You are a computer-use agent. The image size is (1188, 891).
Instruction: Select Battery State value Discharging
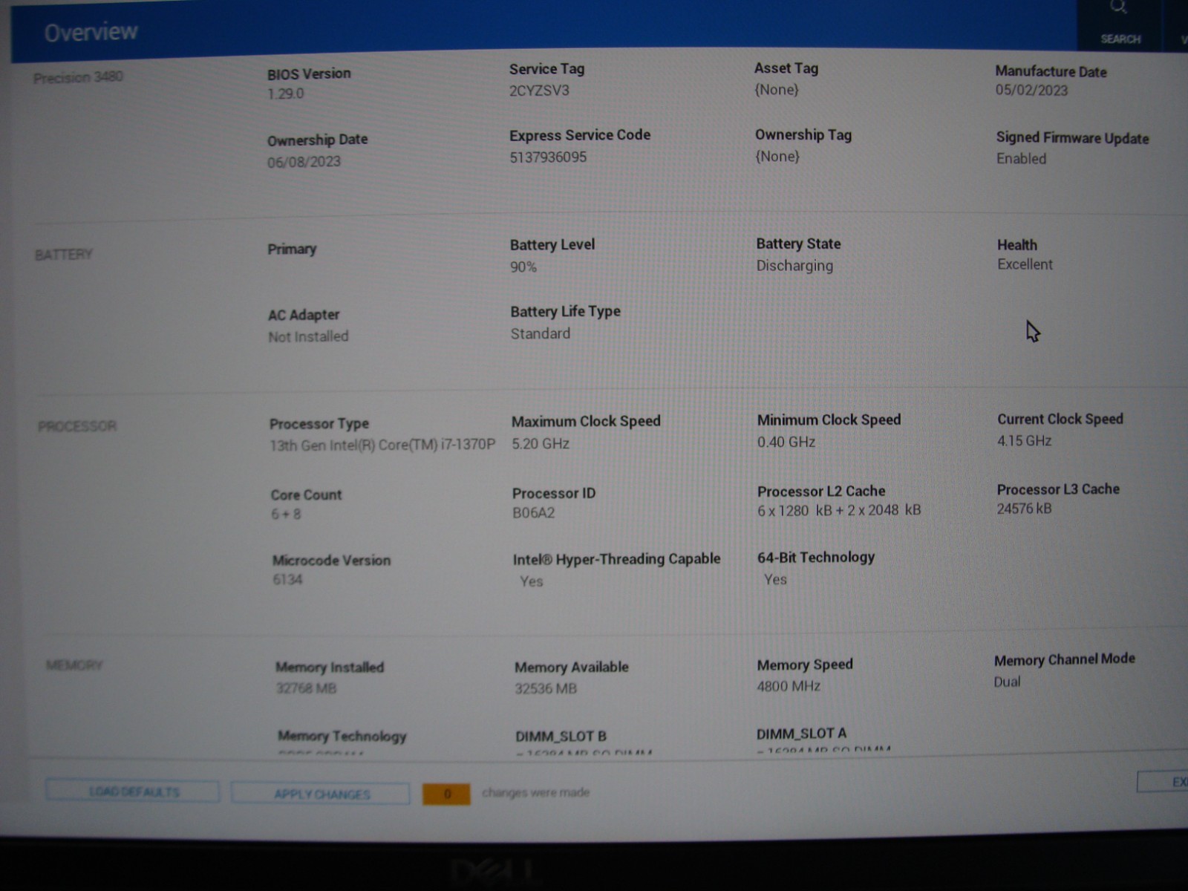[794, 266]
